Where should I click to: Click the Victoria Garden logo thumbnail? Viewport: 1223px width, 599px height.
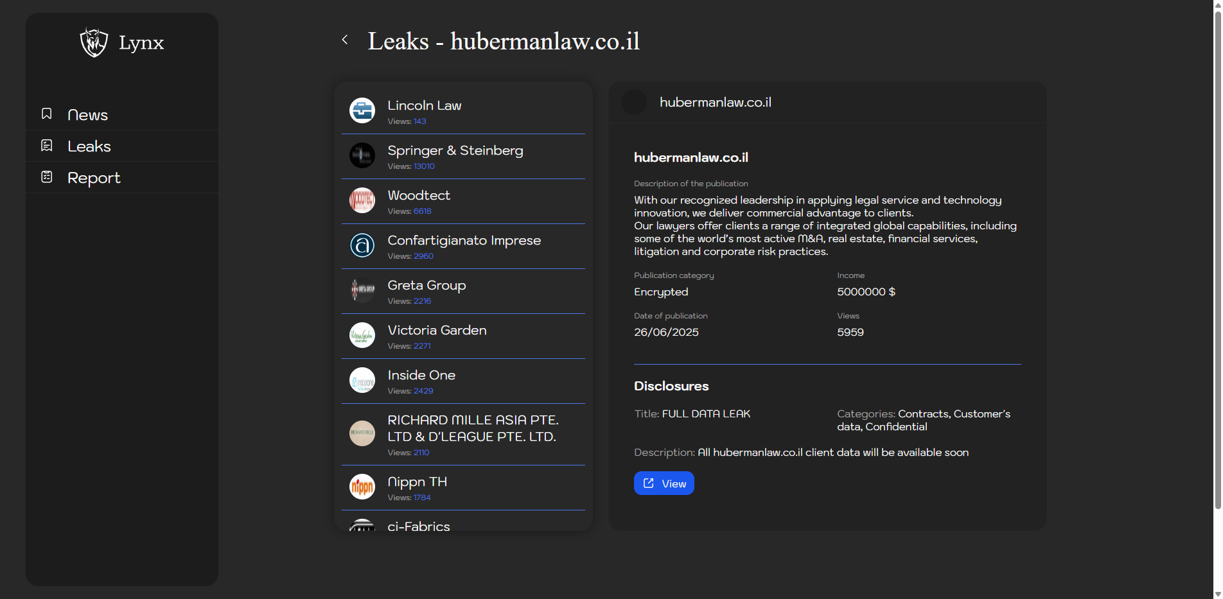(362, 335)
